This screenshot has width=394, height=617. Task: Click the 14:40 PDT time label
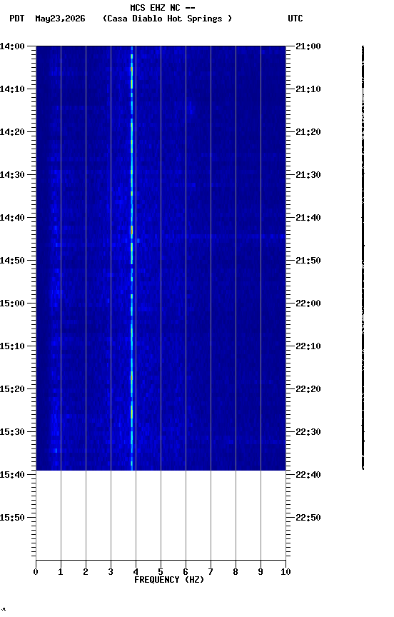point(12,218)
